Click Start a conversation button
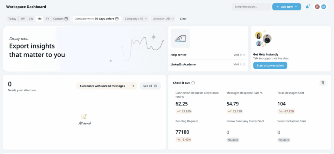The width and height of the screenshot is (334, 154). 270,66
